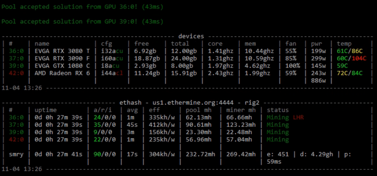Click pool hashrate '62.13mh'

coord(198,117)
